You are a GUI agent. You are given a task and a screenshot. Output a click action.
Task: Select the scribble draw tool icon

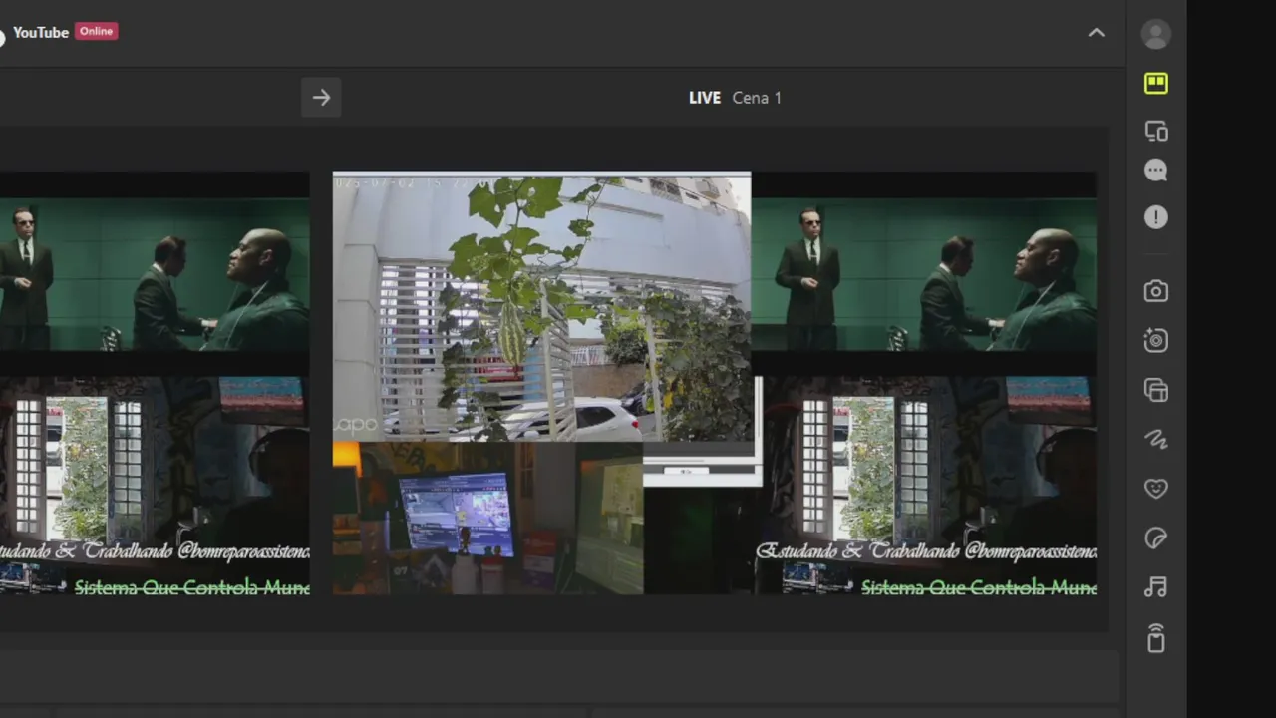click(1156, 440)
